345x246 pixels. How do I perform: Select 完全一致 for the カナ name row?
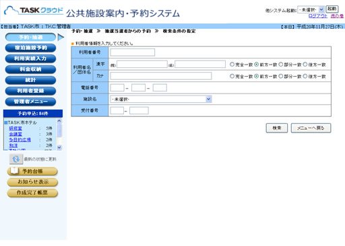232,76
